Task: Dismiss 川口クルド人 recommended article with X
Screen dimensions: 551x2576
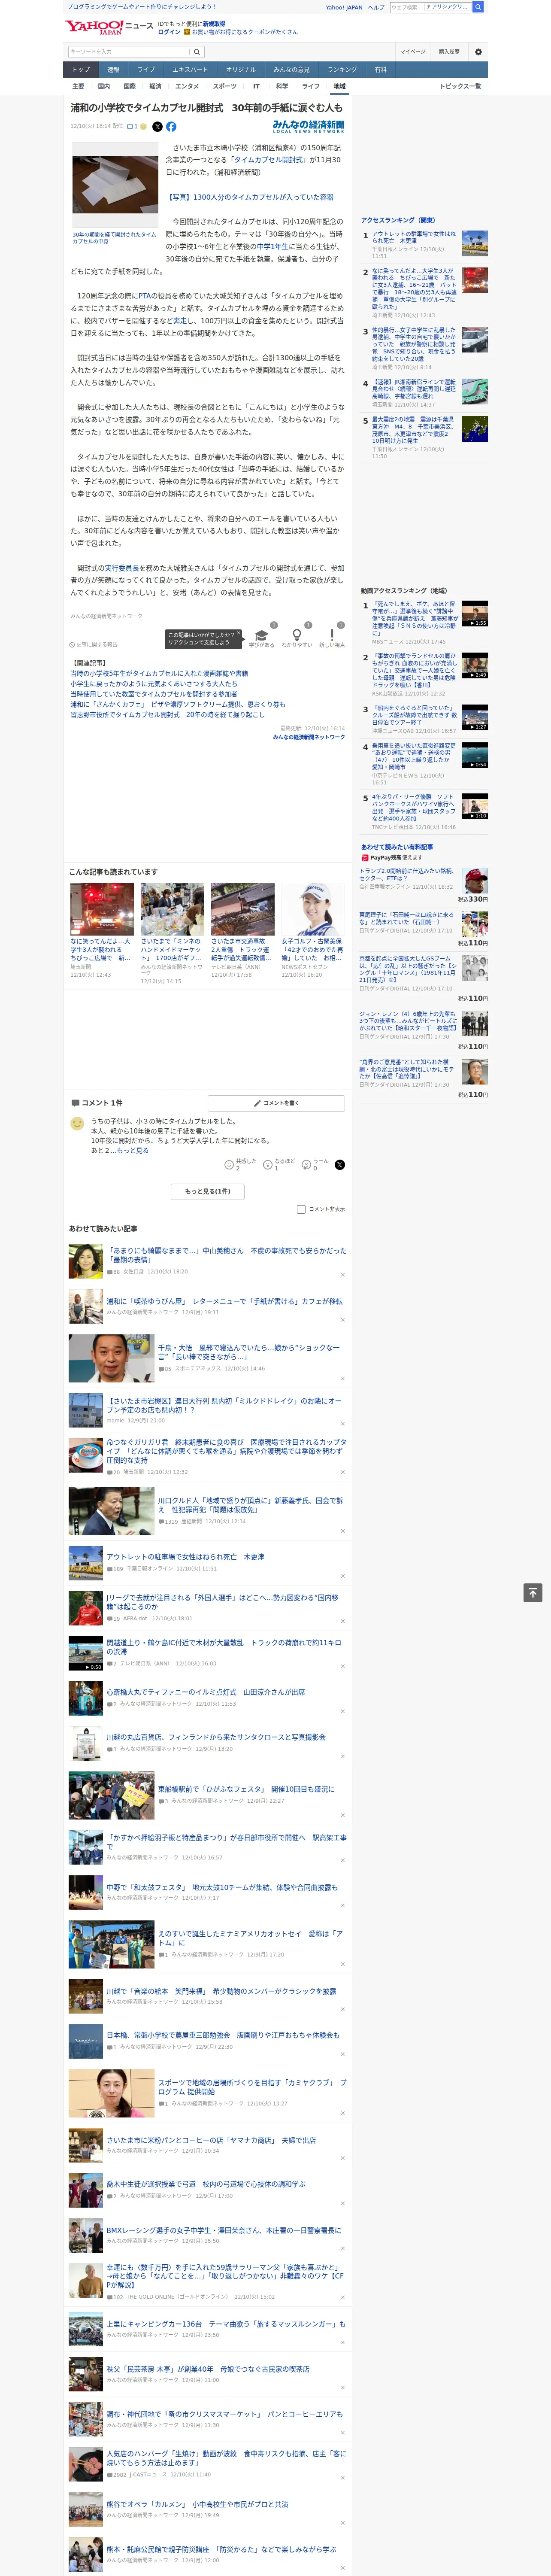Action: (342, 1530)
